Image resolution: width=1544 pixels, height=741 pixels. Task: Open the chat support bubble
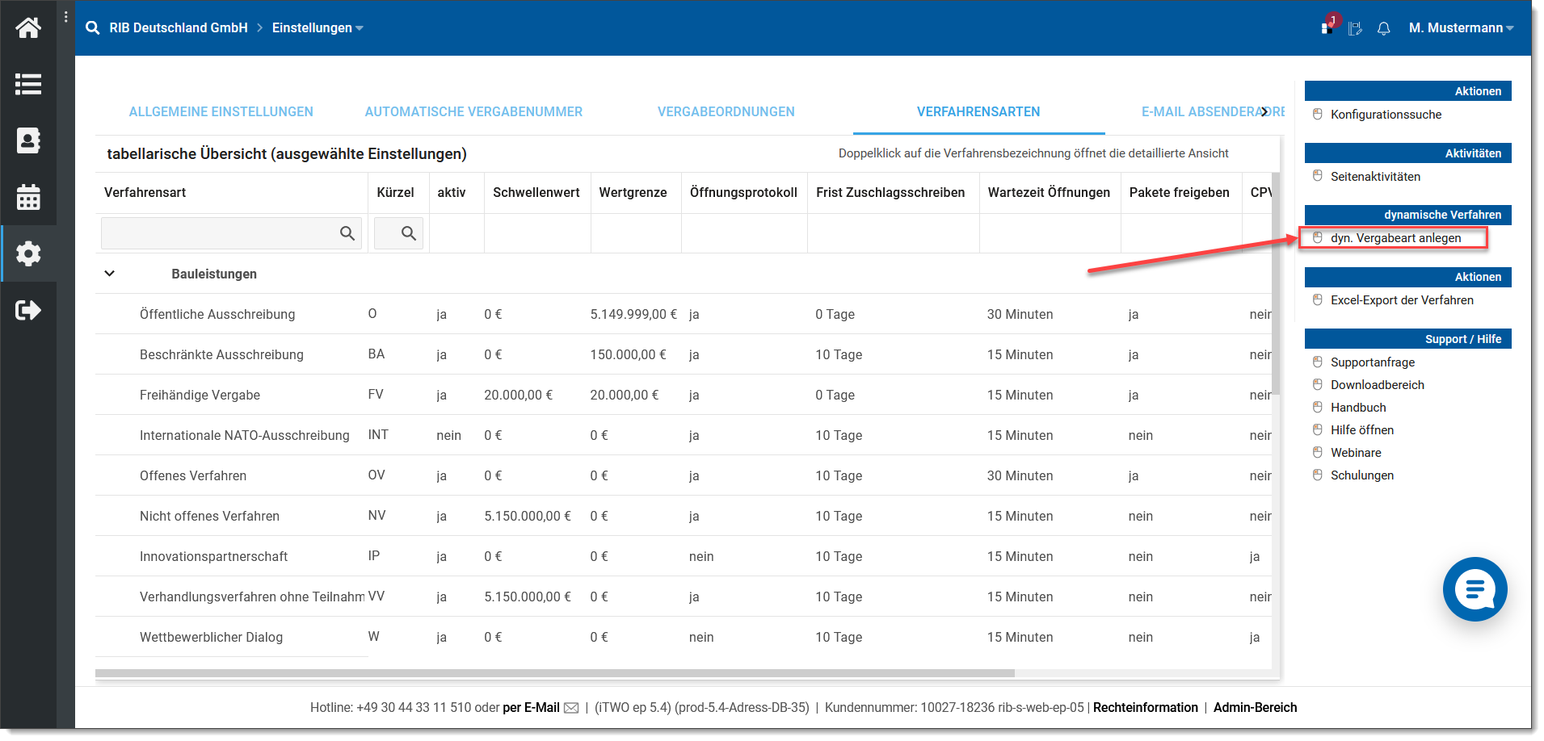(1475, 589)
